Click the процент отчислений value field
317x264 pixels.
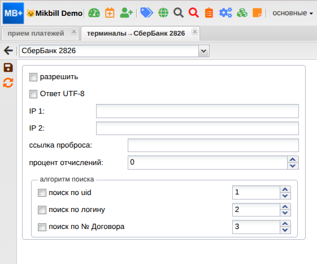tap(207, 162)
